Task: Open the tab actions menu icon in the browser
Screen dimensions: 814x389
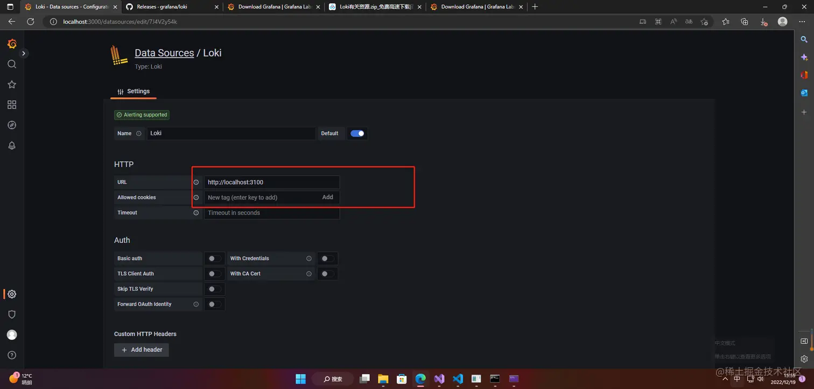Action: pyautogui.click(x=10, y=7)
